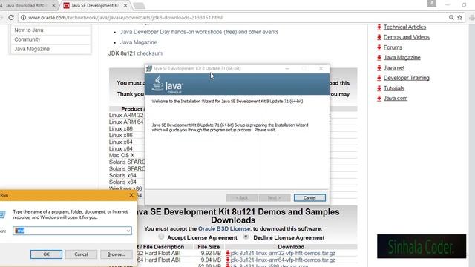Click download icon beside Technical Articles
The width and height of the screenshot is (475, 267).
pyautogui.click(x=379, y=27)
